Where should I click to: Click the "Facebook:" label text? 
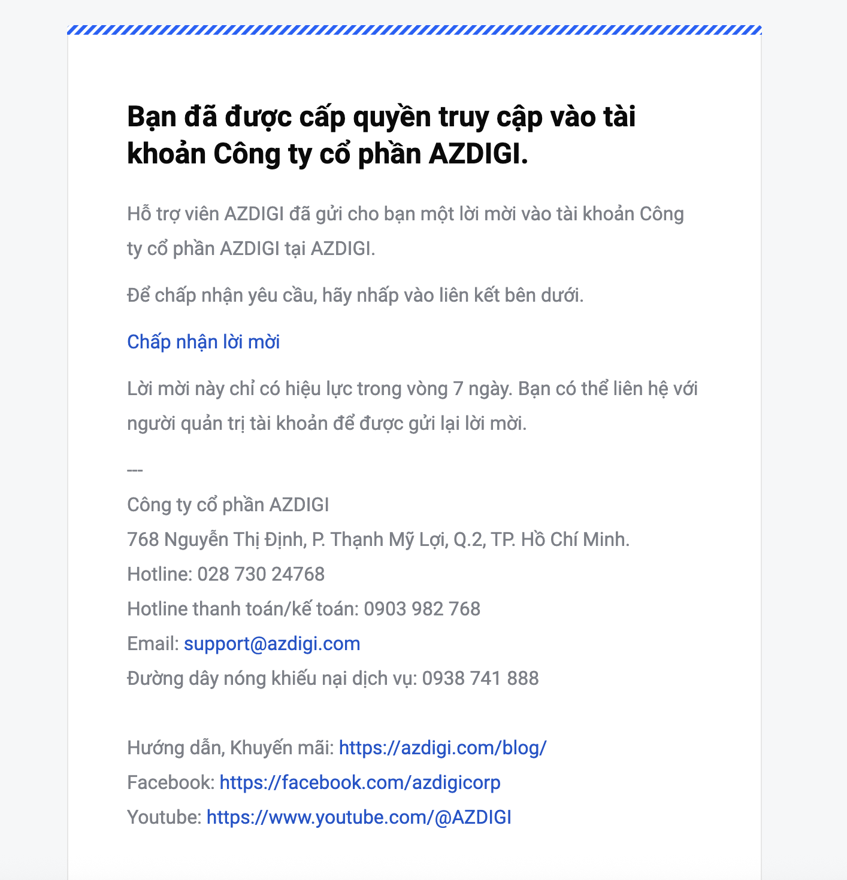(x=171, y=782)
